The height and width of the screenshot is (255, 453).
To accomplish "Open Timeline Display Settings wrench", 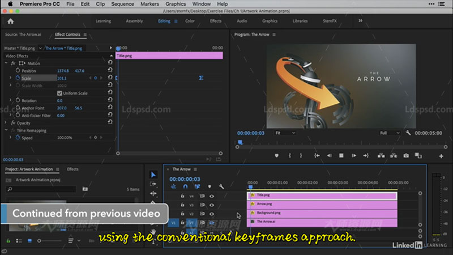I will pos(221,186).
